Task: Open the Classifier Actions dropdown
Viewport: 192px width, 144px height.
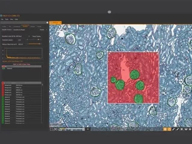Action: pyautogui.click(x=7, y=30)
